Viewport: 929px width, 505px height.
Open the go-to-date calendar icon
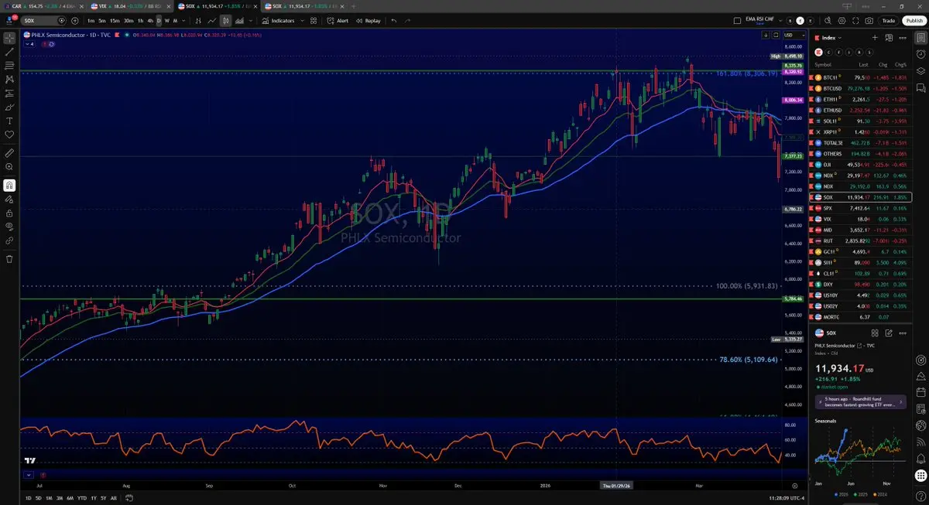pos(129,498)
